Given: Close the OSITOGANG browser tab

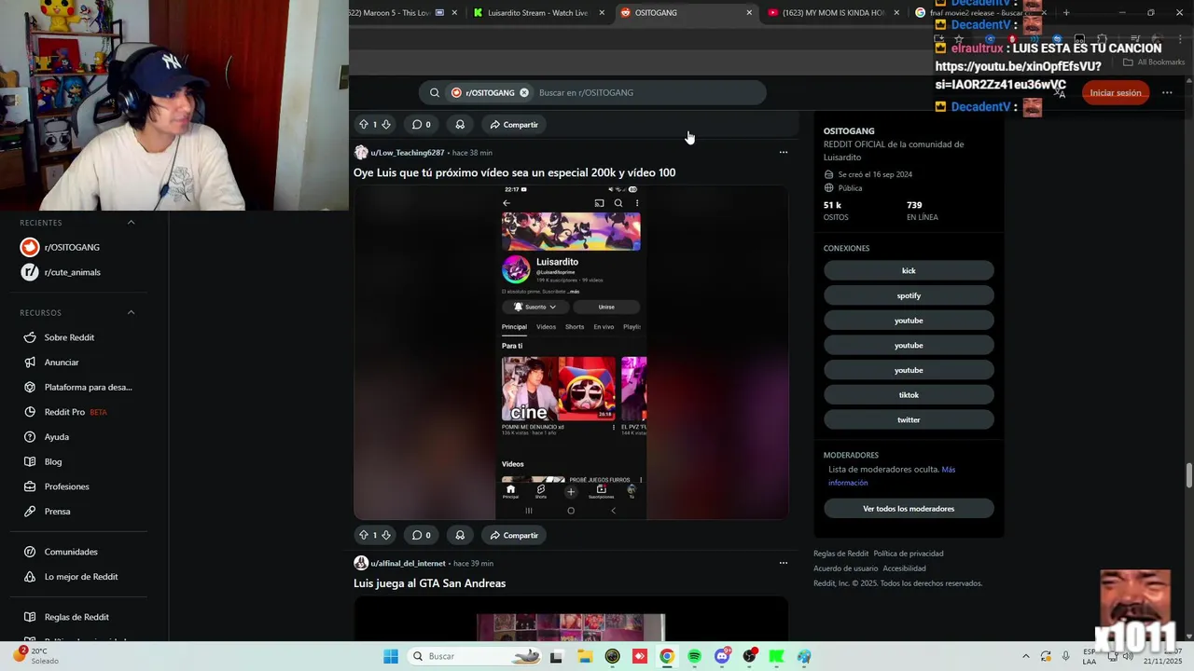Looking at the screenshot, I should pyautogui.click(x=749, y=13).
